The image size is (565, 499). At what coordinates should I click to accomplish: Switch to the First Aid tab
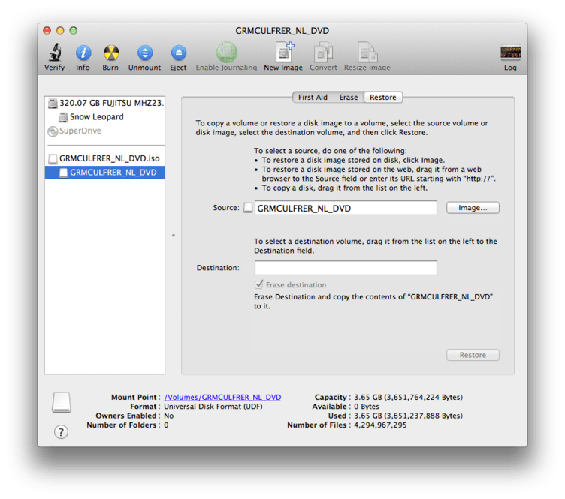[x=313, y=97]
